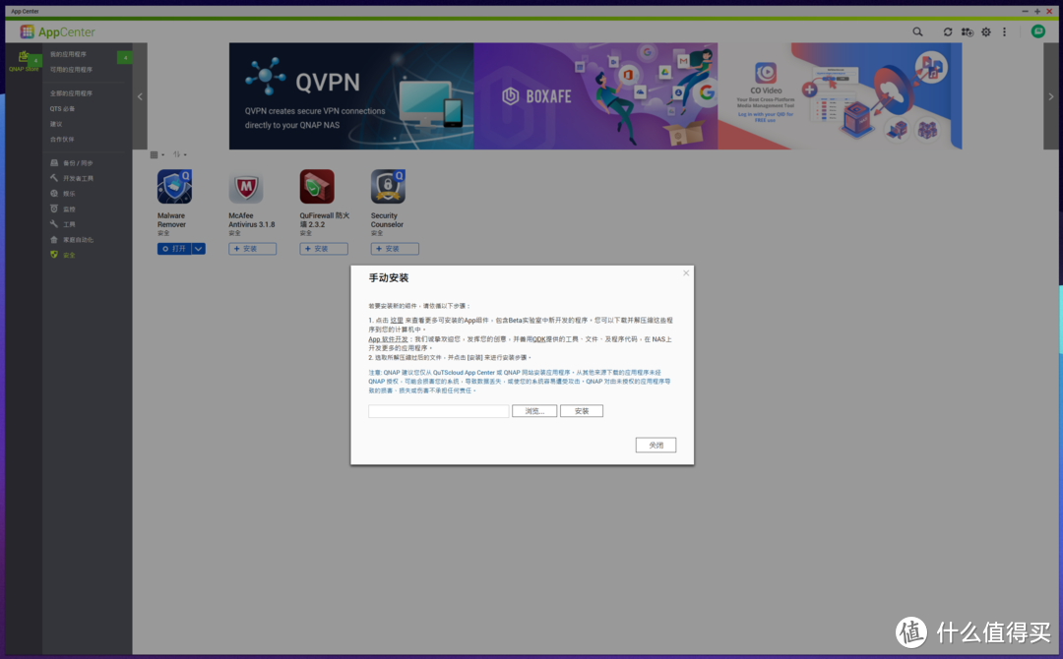Click the 安全 shield icon in sidebar

pos(54,255)
